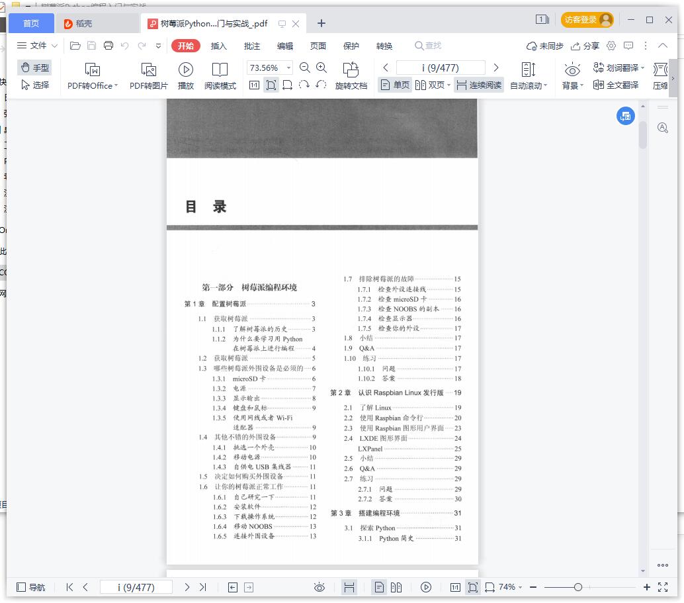
Task: Open the file folder icon in toolbar
Action: click(x=75, y=46)
